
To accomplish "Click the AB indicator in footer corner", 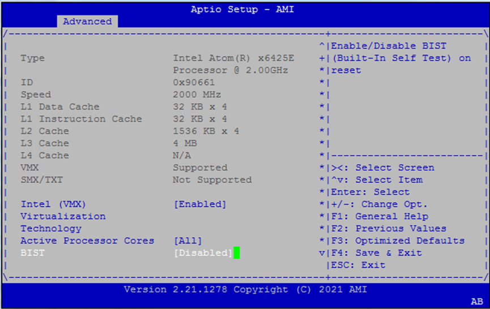I will 477,302.
